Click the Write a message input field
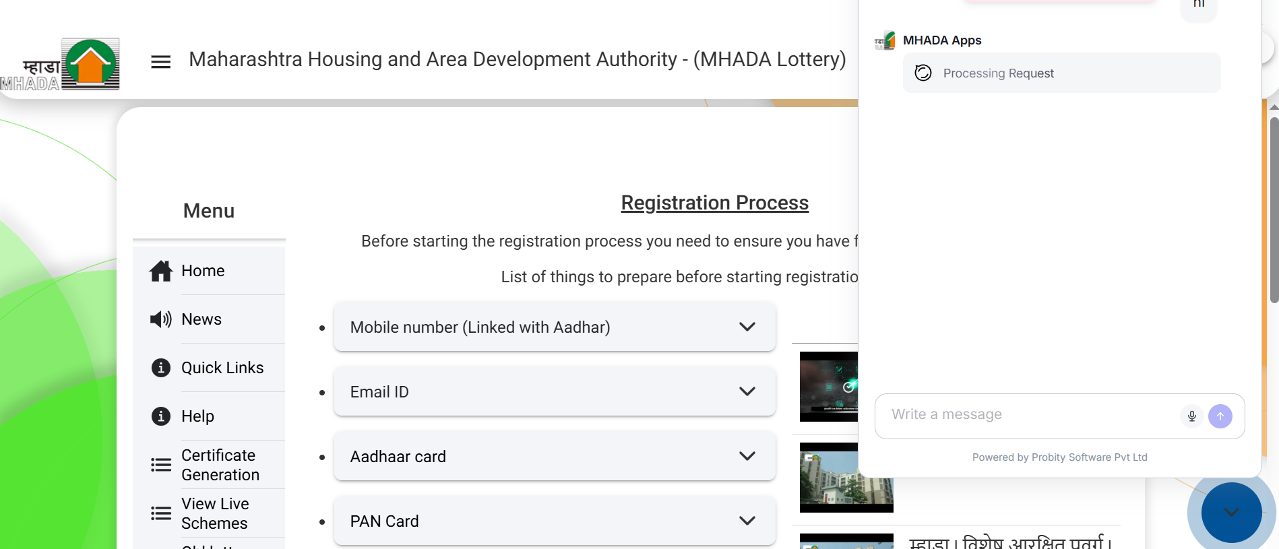The width and height of the screenshot is (1279, 549). (1031, 415)
